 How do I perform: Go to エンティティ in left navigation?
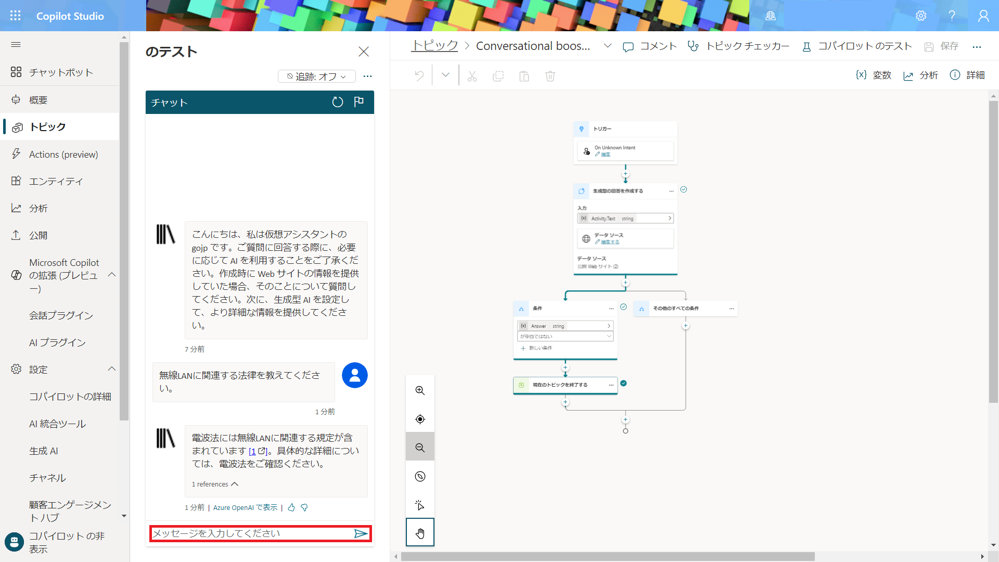(x=56, y=181)
